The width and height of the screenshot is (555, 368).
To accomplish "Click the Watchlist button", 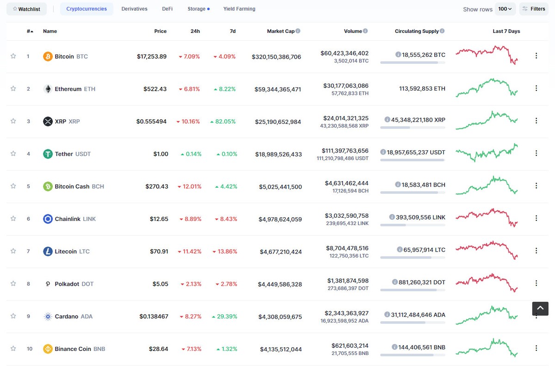I will [26, 8].
